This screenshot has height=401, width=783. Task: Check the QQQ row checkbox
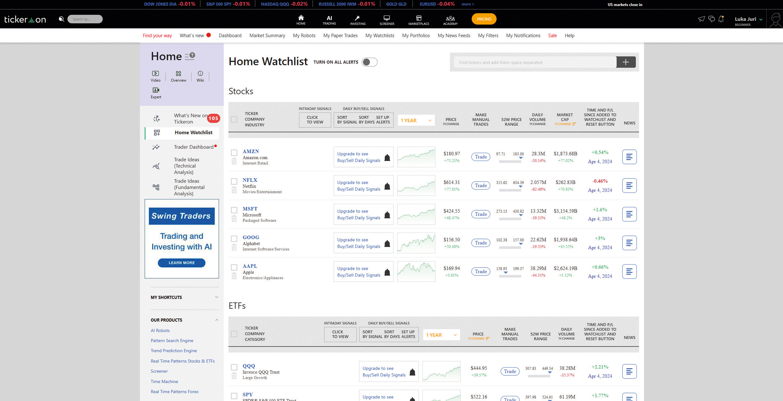[x=234, y=367]
